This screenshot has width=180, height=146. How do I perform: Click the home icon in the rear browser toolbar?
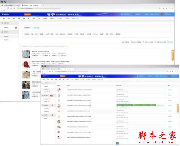tap(11, 8)
